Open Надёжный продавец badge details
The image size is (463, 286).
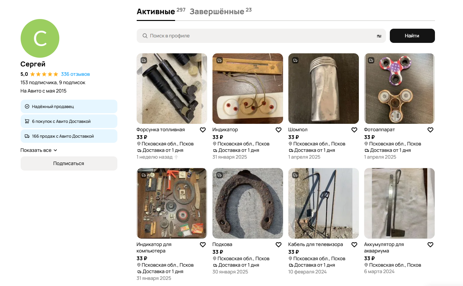69,106
